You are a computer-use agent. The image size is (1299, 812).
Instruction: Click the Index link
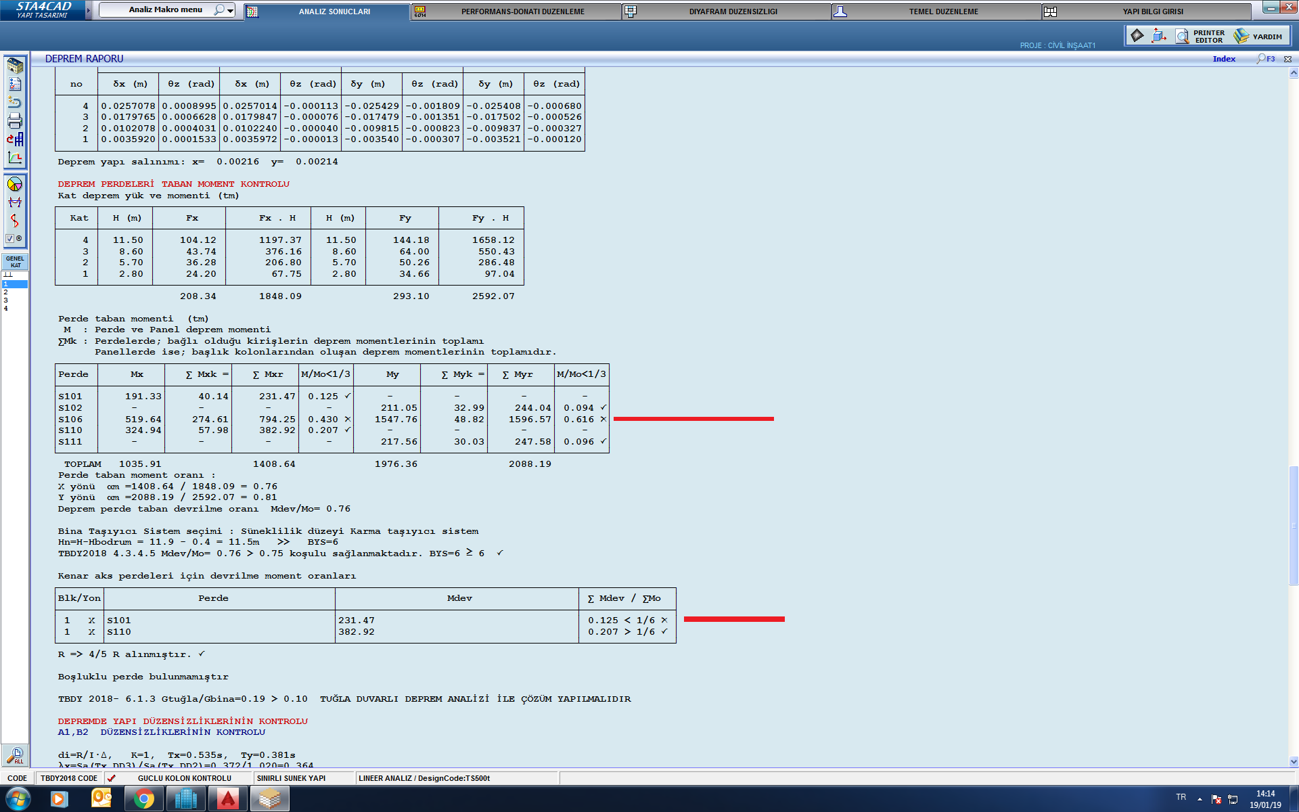tap(1224, 59)
